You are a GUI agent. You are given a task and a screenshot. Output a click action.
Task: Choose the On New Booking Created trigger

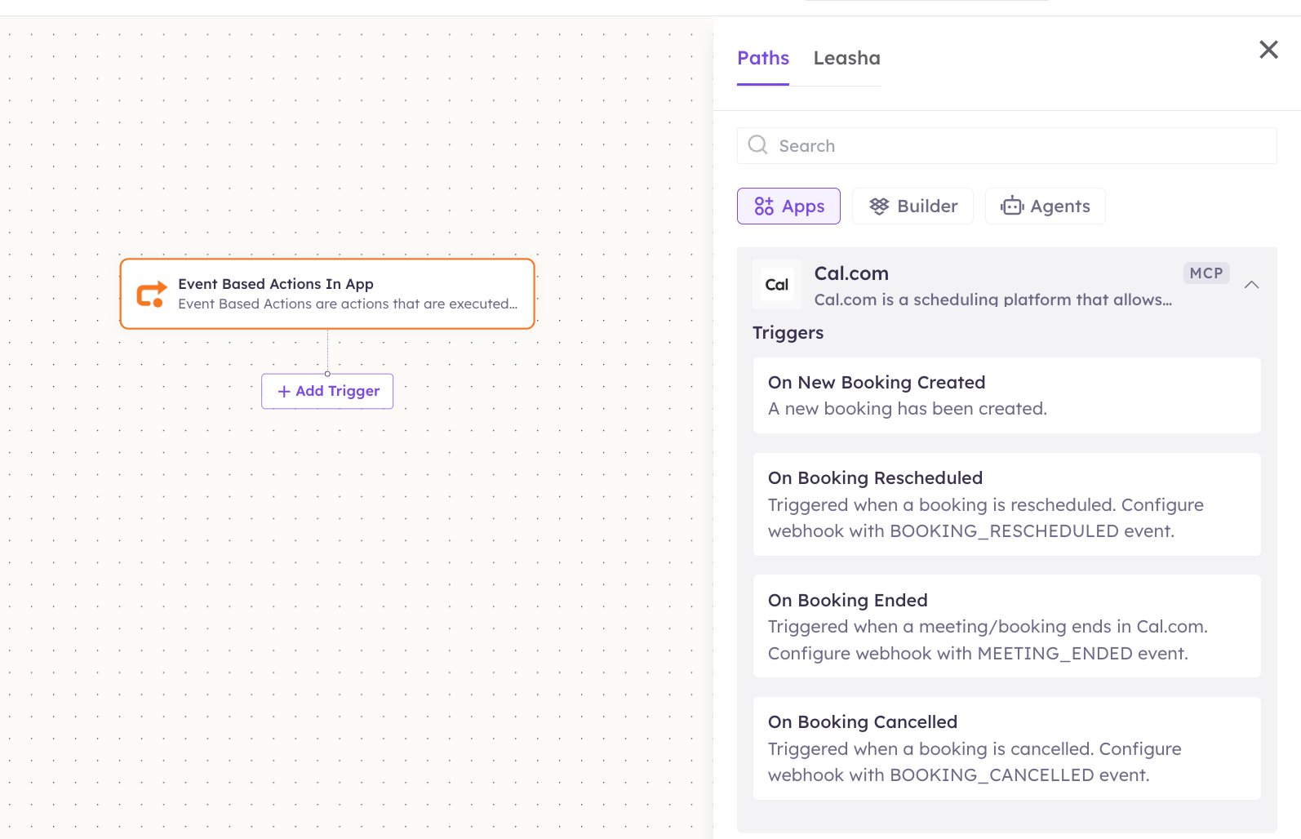(1006, 395)
